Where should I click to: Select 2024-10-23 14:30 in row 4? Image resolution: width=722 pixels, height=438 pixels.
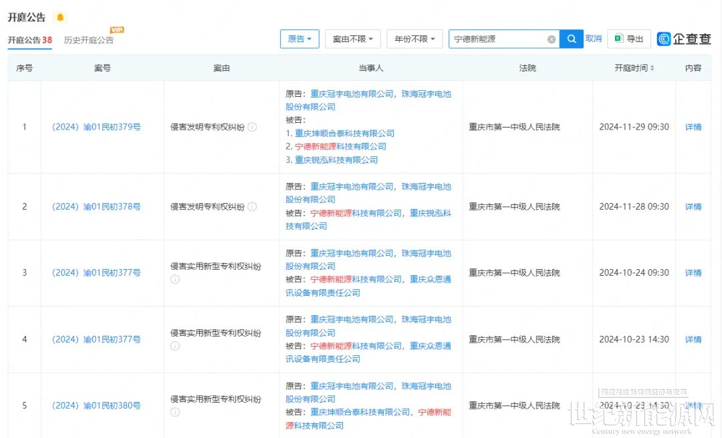634,340
